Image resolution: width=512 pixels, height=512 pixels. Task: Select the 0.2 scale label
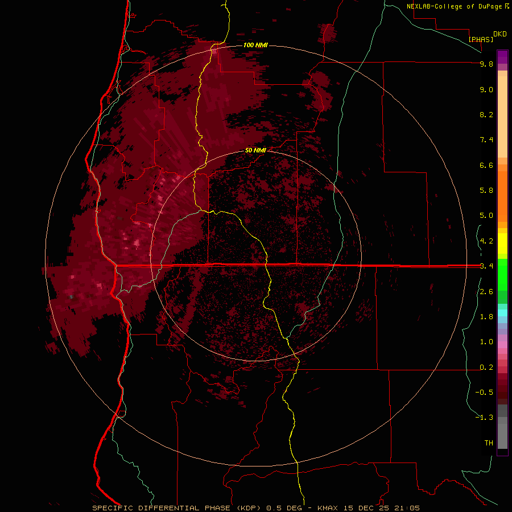486,368
